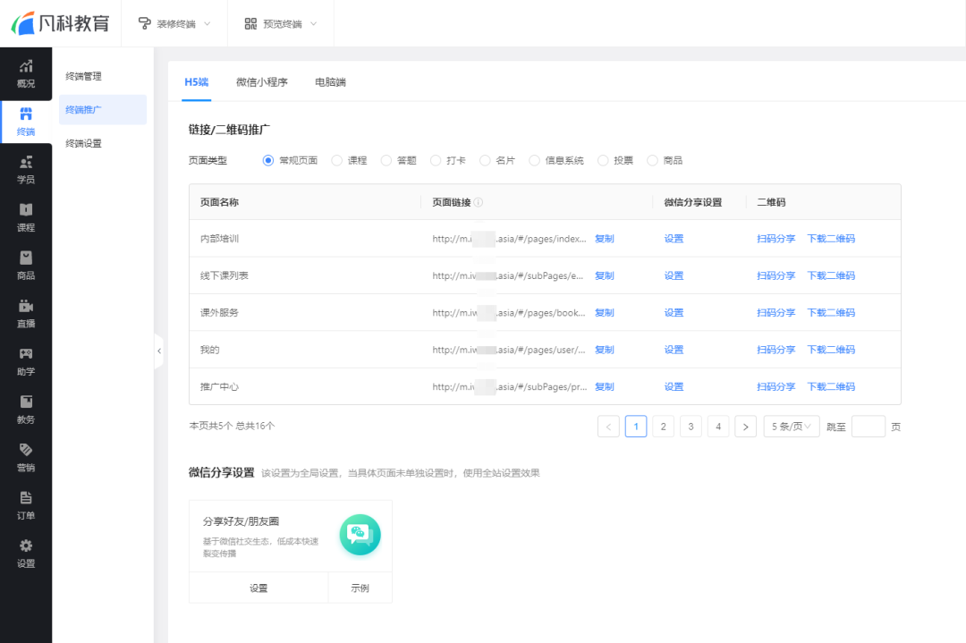Switch to the 微信小程序 tab
The image size is (966, 643).
coord(261,81)
